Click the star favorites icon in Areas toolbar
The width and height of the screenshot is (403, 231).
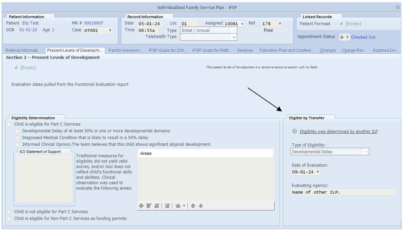(178, 206)
